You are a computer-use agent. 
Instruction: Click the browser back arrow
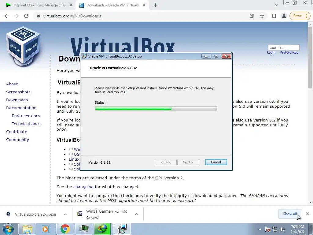(x=7, y=16)
